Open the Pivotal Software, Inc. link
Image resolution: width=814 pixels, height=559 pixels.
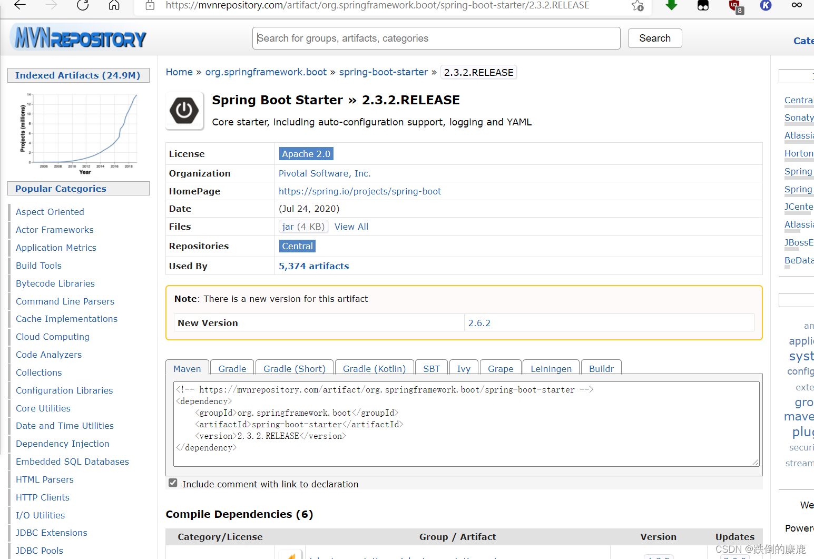click(x=325, y=173)
